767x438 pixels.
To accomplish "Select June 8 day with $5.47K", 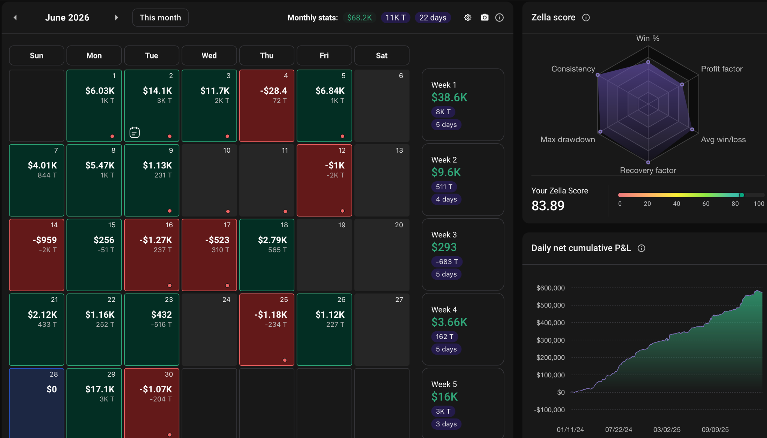I will pyautogui.click(x=94, y=180).
